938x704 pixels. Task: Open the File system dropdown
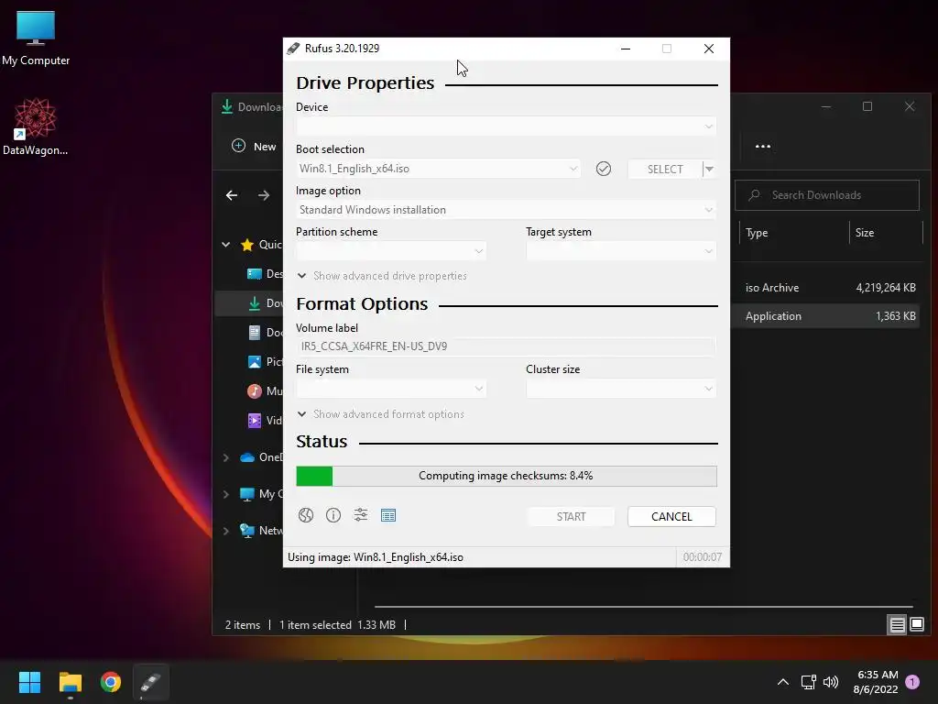coord(391,389)
